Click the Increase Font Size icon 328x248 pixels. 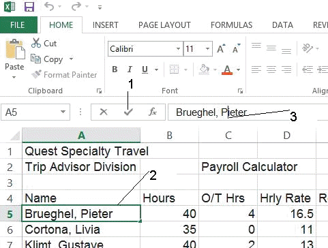click(221, 48)
